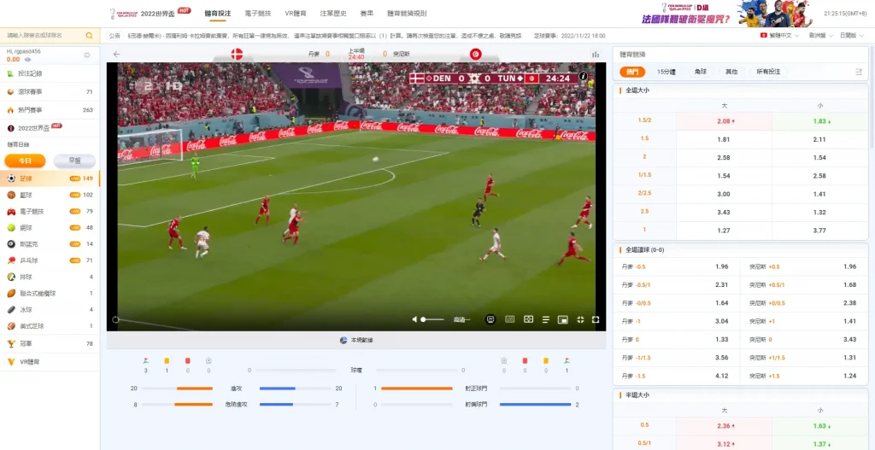Switch to 早盤 early market toggle
875x450 pixels.
[74, 161]
